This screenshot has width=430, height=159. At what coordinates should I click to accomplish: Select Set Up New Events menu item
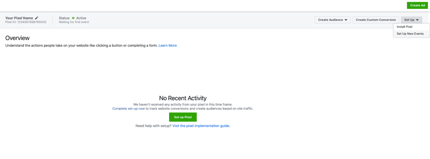pyautogui.click(x=411, y=34)
